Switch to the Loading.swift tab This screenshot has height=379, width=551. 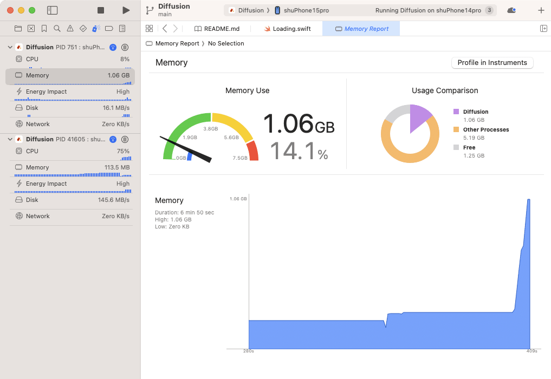click(x=288, y=29)
